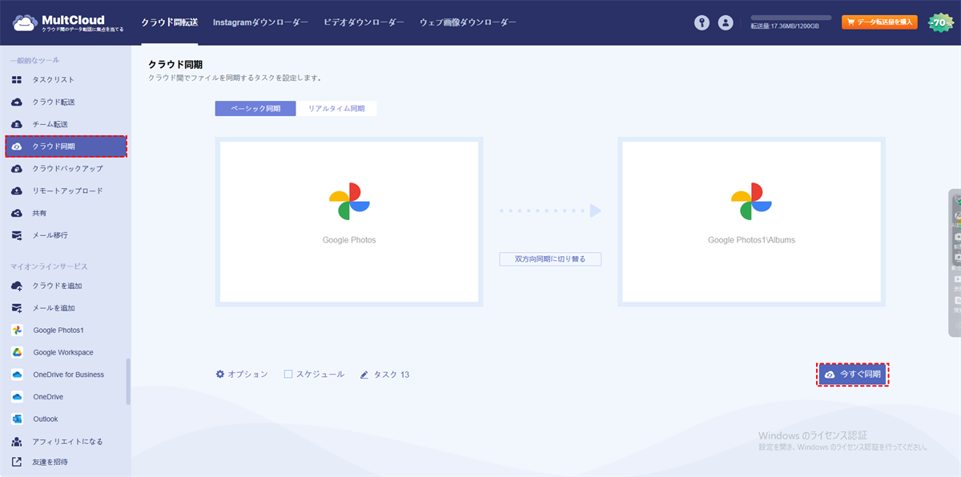The image size is (961, 477).
Task: Enable the スケジュール checkbox
Action: (x=288, y=374)
